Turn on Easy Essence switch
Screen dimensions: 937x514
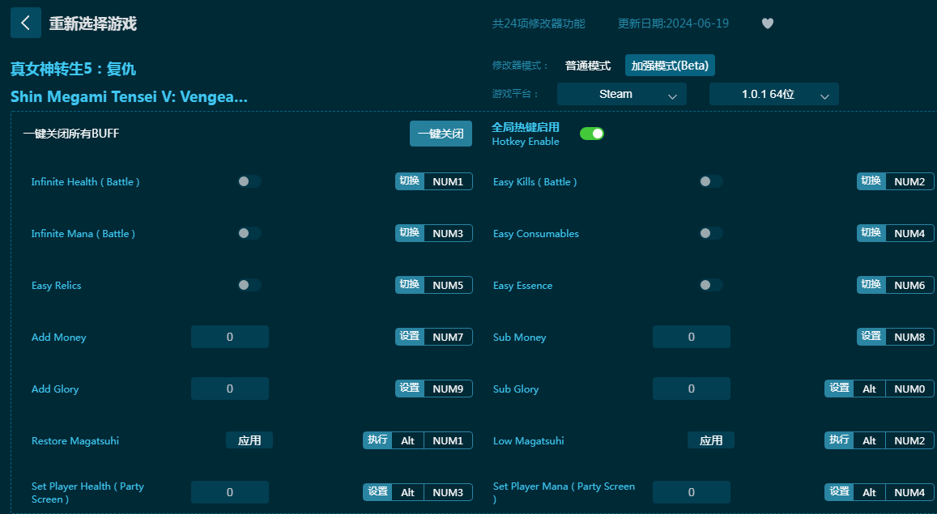711,286
